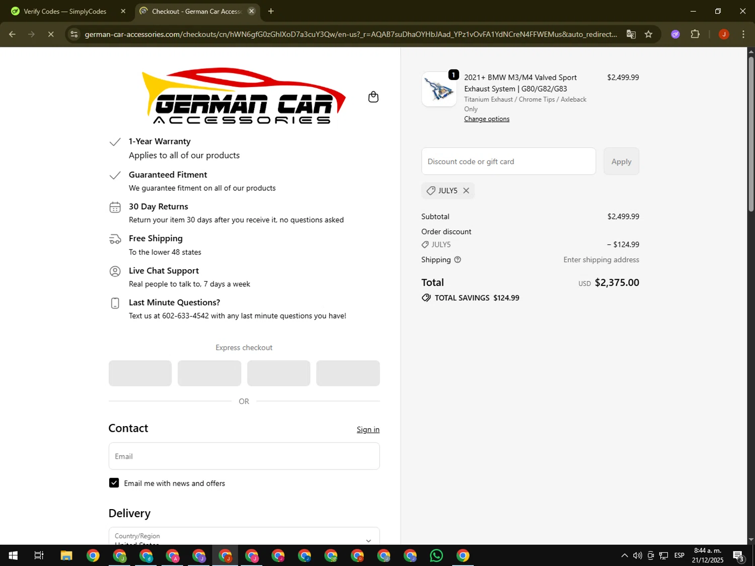Viewport: 755px width, 566px height.
Task: View site information icon in address bar
Action: 74,34
